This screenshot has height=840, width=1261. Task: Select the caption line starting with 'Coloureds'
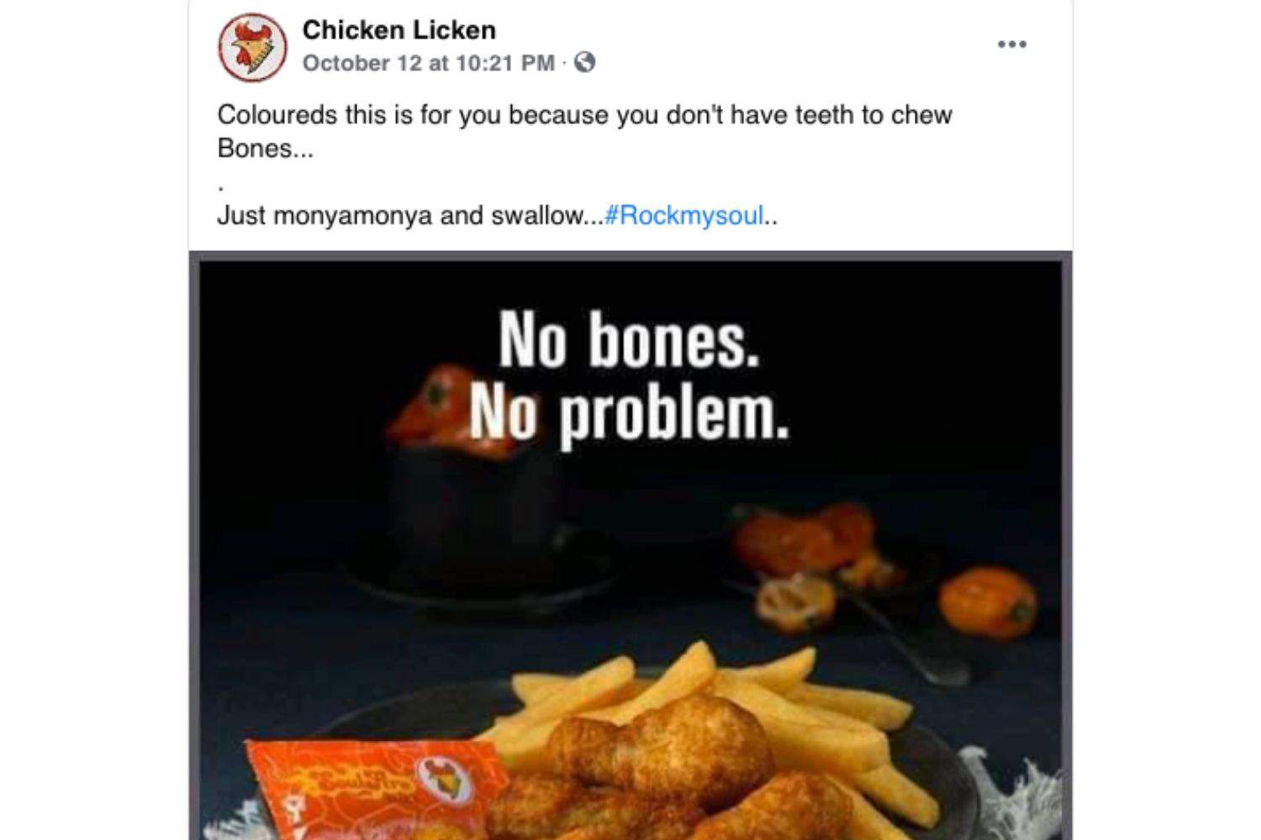click(584, 115)
